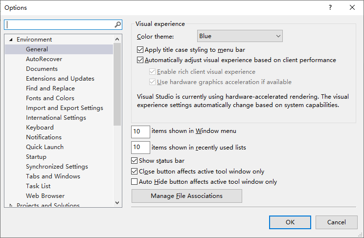Click tree scrollbar down arrow
The image size is (364, 238).
pos(117,202)
